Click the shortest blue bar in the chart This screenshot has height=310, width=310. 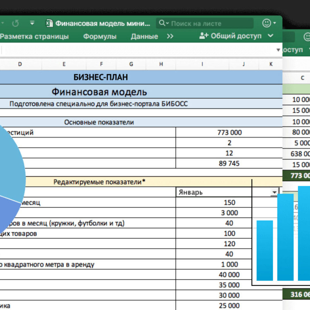click(x=265, y=250)
